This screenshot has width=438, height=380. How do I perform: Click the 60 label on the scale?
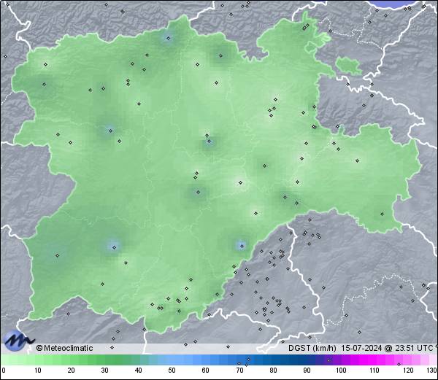pyautogui.click(x=206, y=371)
